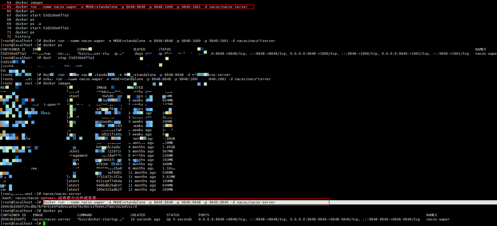Click the 'nacos/nacos-server' command typed alone at prompt

coord(62,194)
